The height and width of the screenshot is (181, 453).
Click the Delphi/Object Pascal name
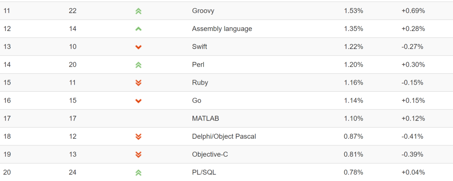224,137
